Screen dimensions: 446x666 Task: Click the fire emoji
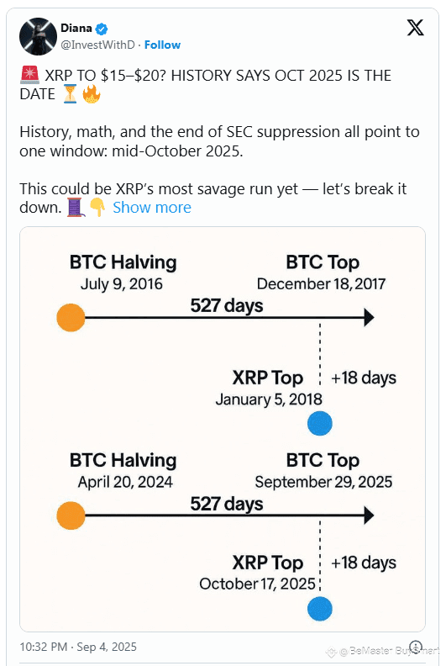(92, 94)
